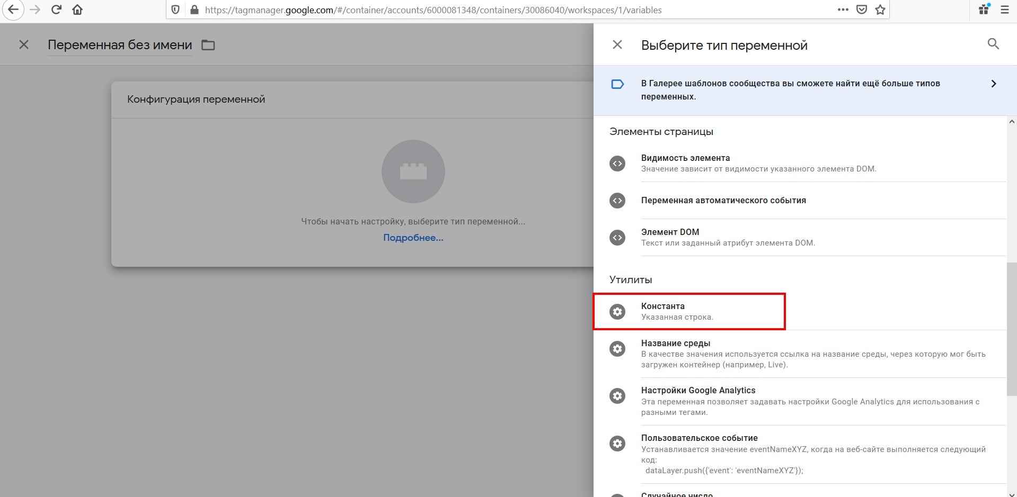Pick Пользовательское событие variable type
Viewport: 1017px width, 497px height.
pyautogui.click(x=699, y=443)
